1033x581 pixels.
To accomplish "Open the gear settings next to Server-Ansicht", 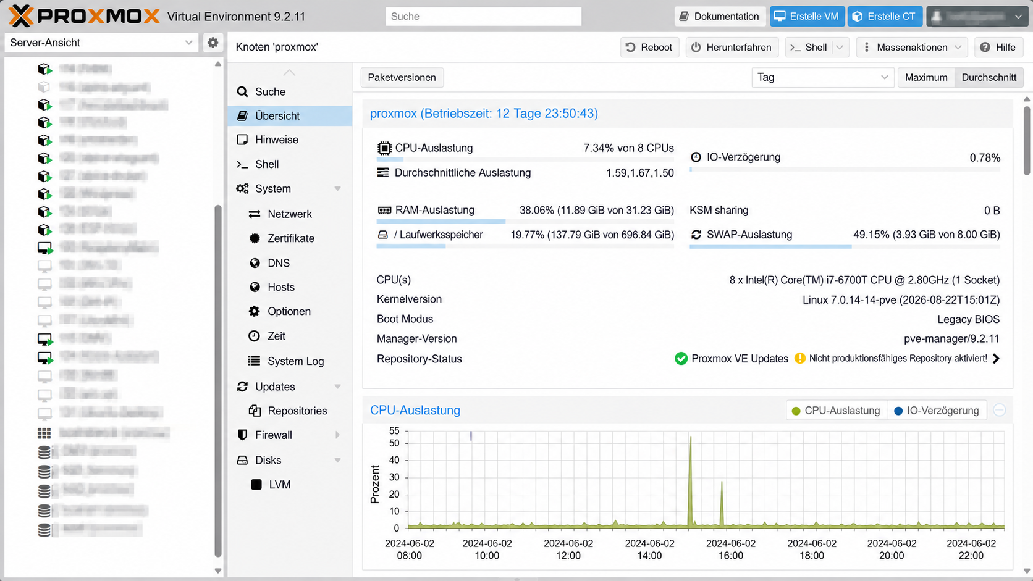I will tap(213, 43).
